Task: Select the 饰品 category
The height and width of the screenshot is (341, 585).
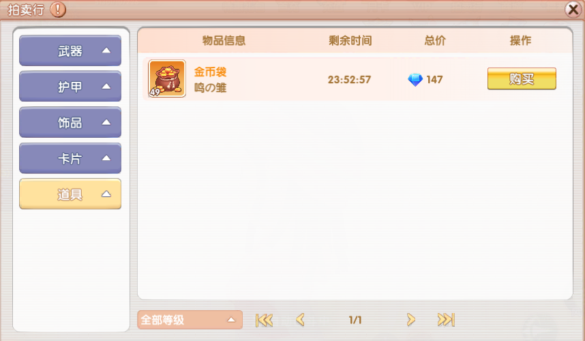Action: [70, 122]
